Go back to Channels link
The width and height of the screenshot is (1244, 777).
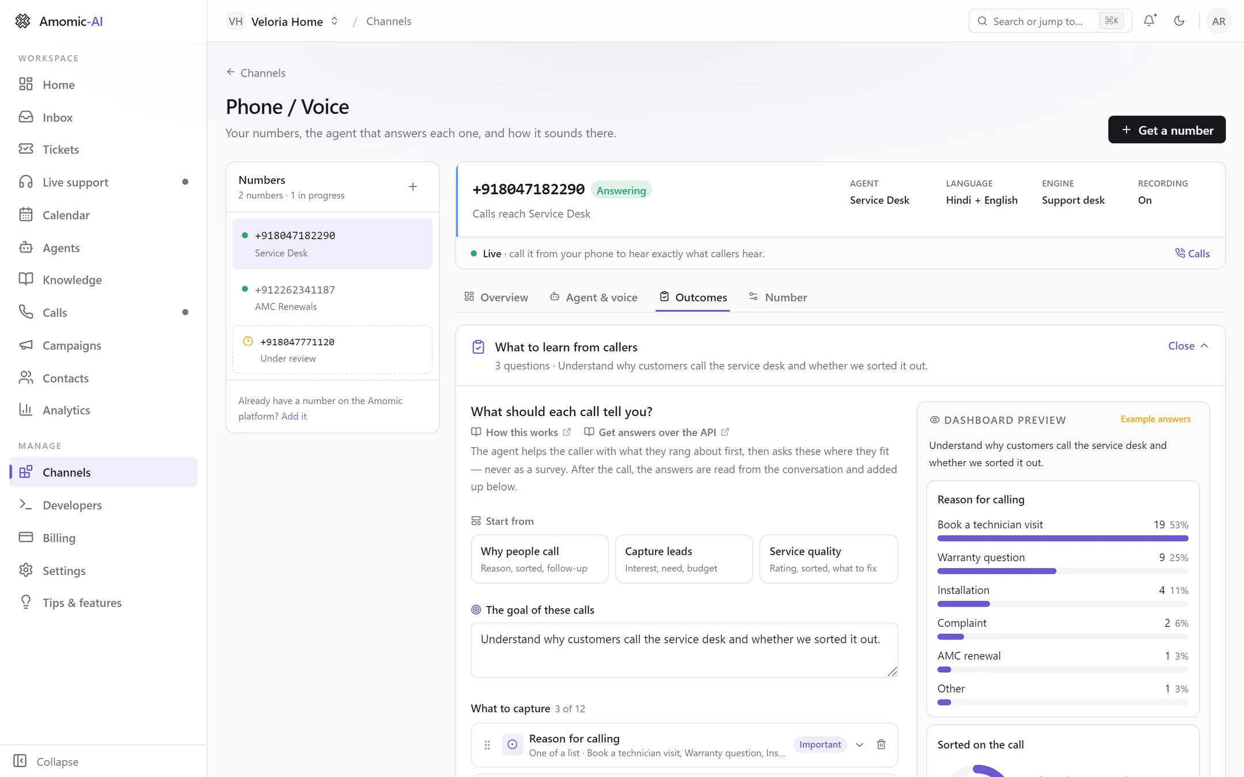pyautogui.click(x=256, y=73)
